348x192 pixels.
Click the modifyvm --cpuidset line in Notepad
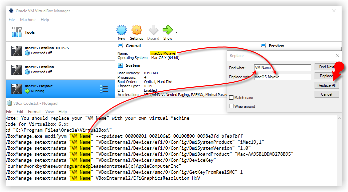click(x=124, y=136)
